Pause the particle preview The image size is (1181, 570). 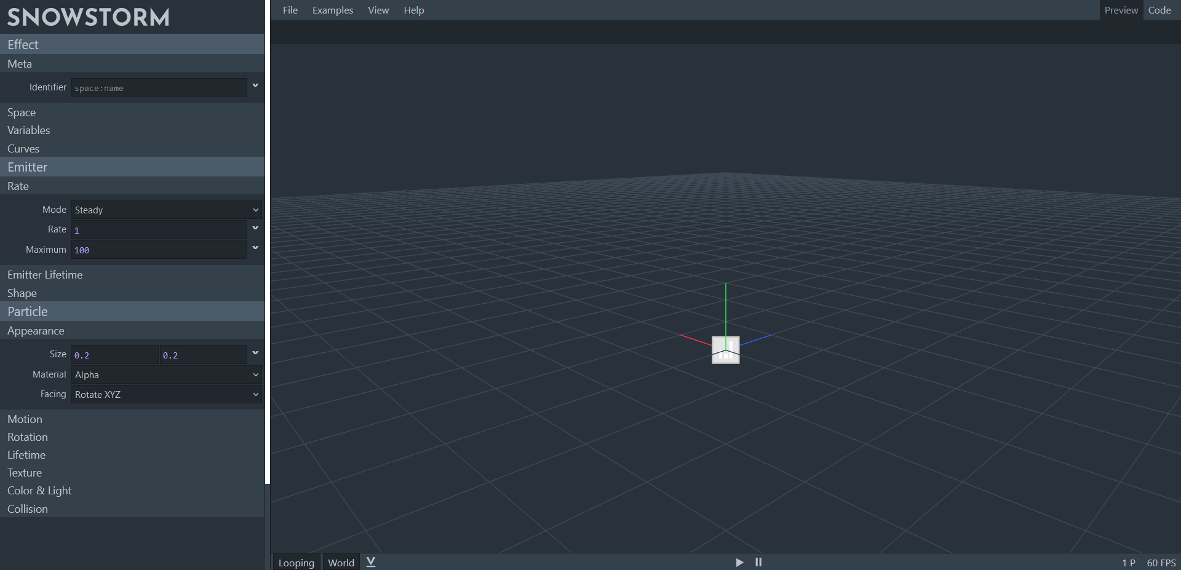[x=758, y=562]
